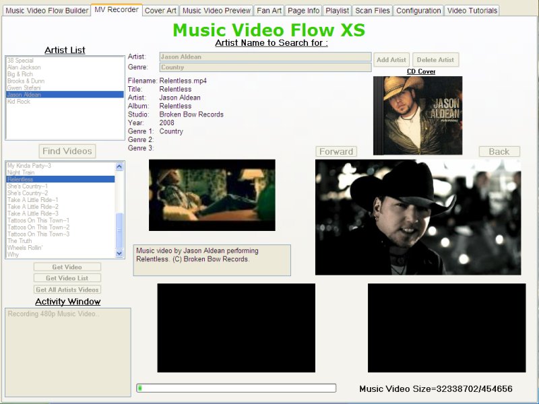Click the Find Videos button
This screenshot has height=404, width=539.
(x=67, y=151)
